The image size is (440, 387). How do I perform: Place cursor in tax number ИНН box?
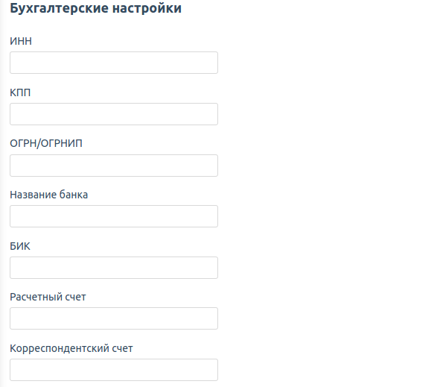pyautogui.click(x=114, y=63)
